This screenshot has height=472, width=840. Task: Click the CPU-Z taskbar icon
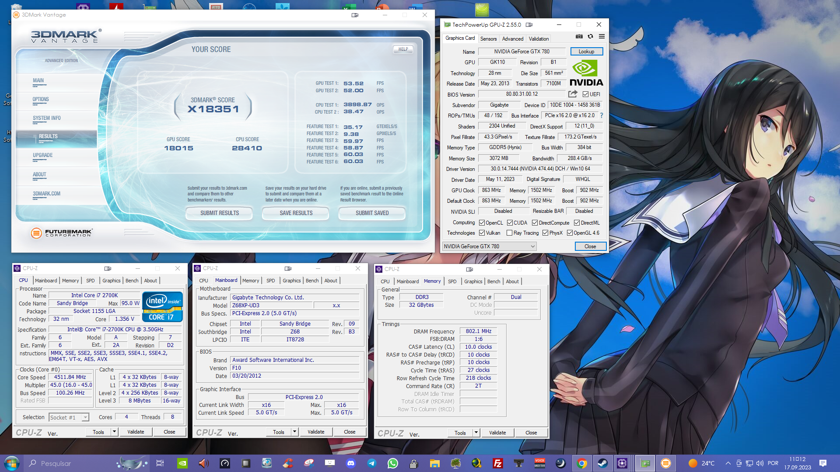(x=622, y=463)
